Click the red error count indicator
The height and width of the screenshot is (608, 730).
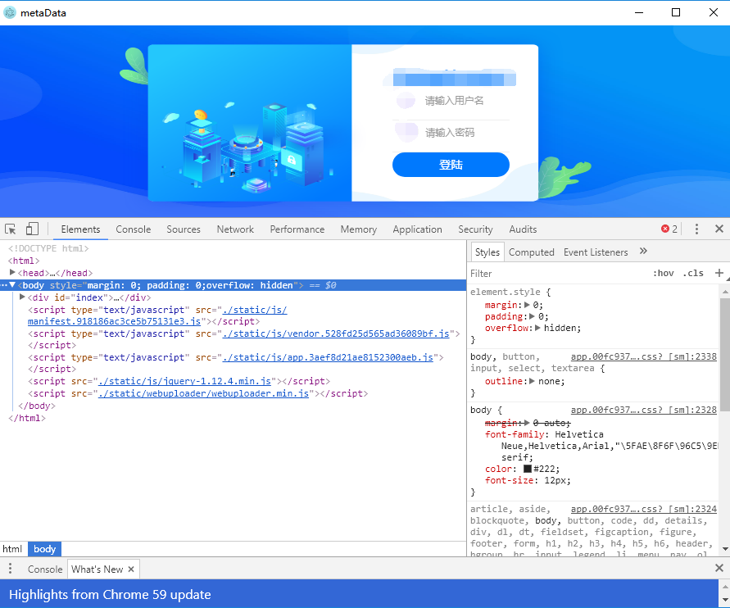point(669,229)
